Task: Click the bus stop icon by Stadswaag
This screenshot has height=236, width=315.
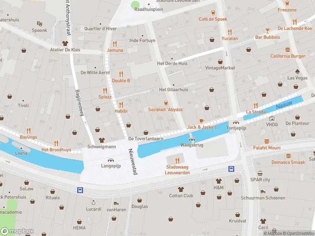Action: pos(231,169)
